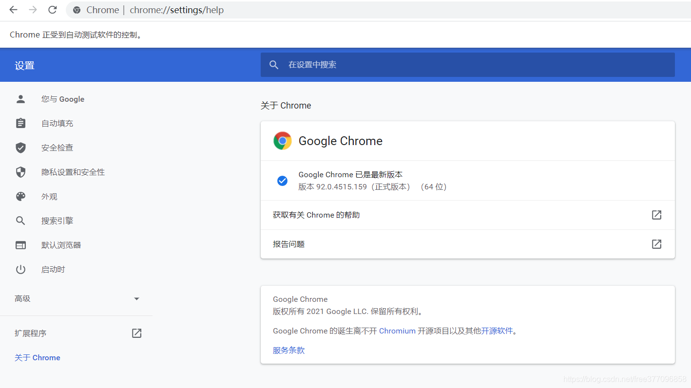This screenshot has width=691, height=388.
Task: Open the 隐私设置和安全性 section
Action: 73,172
